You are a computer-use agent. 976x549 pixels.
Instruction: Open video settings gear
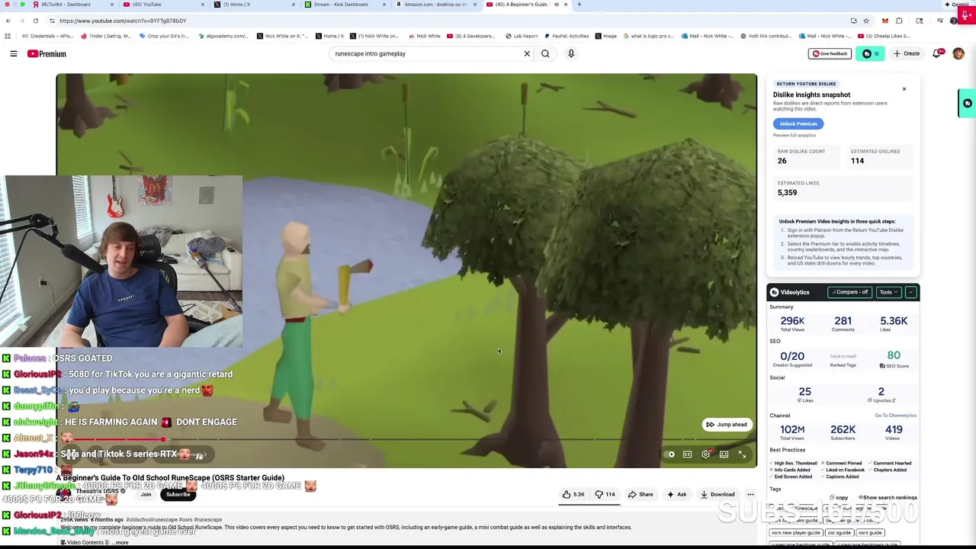[706, 454]
